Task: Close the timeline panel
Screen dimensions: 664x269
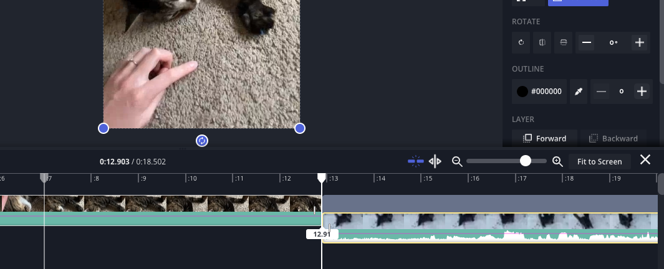Action: (x=645, y=160)
